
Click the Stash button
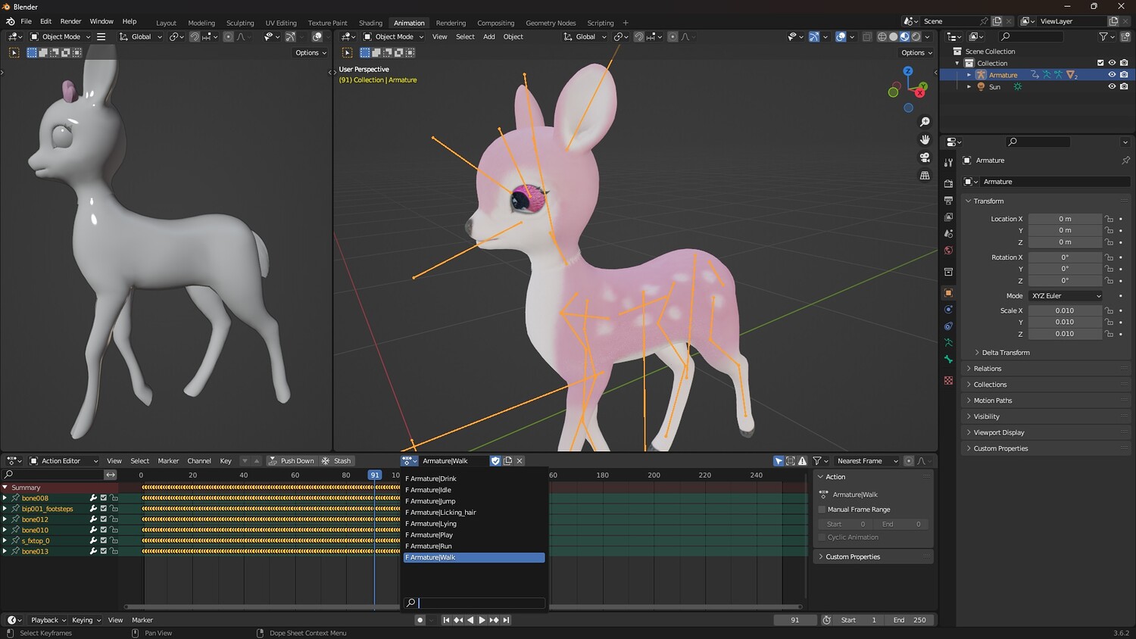click(x=336, y=460)
